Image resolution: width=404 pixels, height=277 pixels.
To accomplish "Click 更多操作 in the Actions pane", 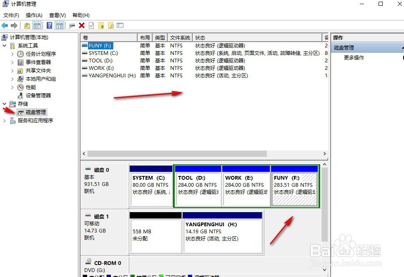I will click(x=354, y=57).
